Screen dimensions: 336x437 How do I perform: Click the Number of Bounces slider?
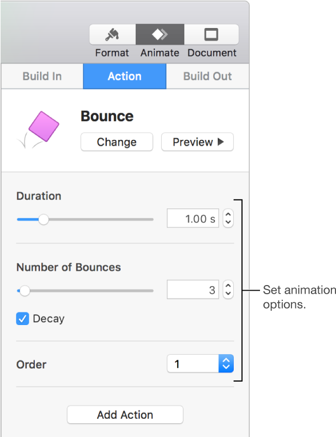point(85,291)
